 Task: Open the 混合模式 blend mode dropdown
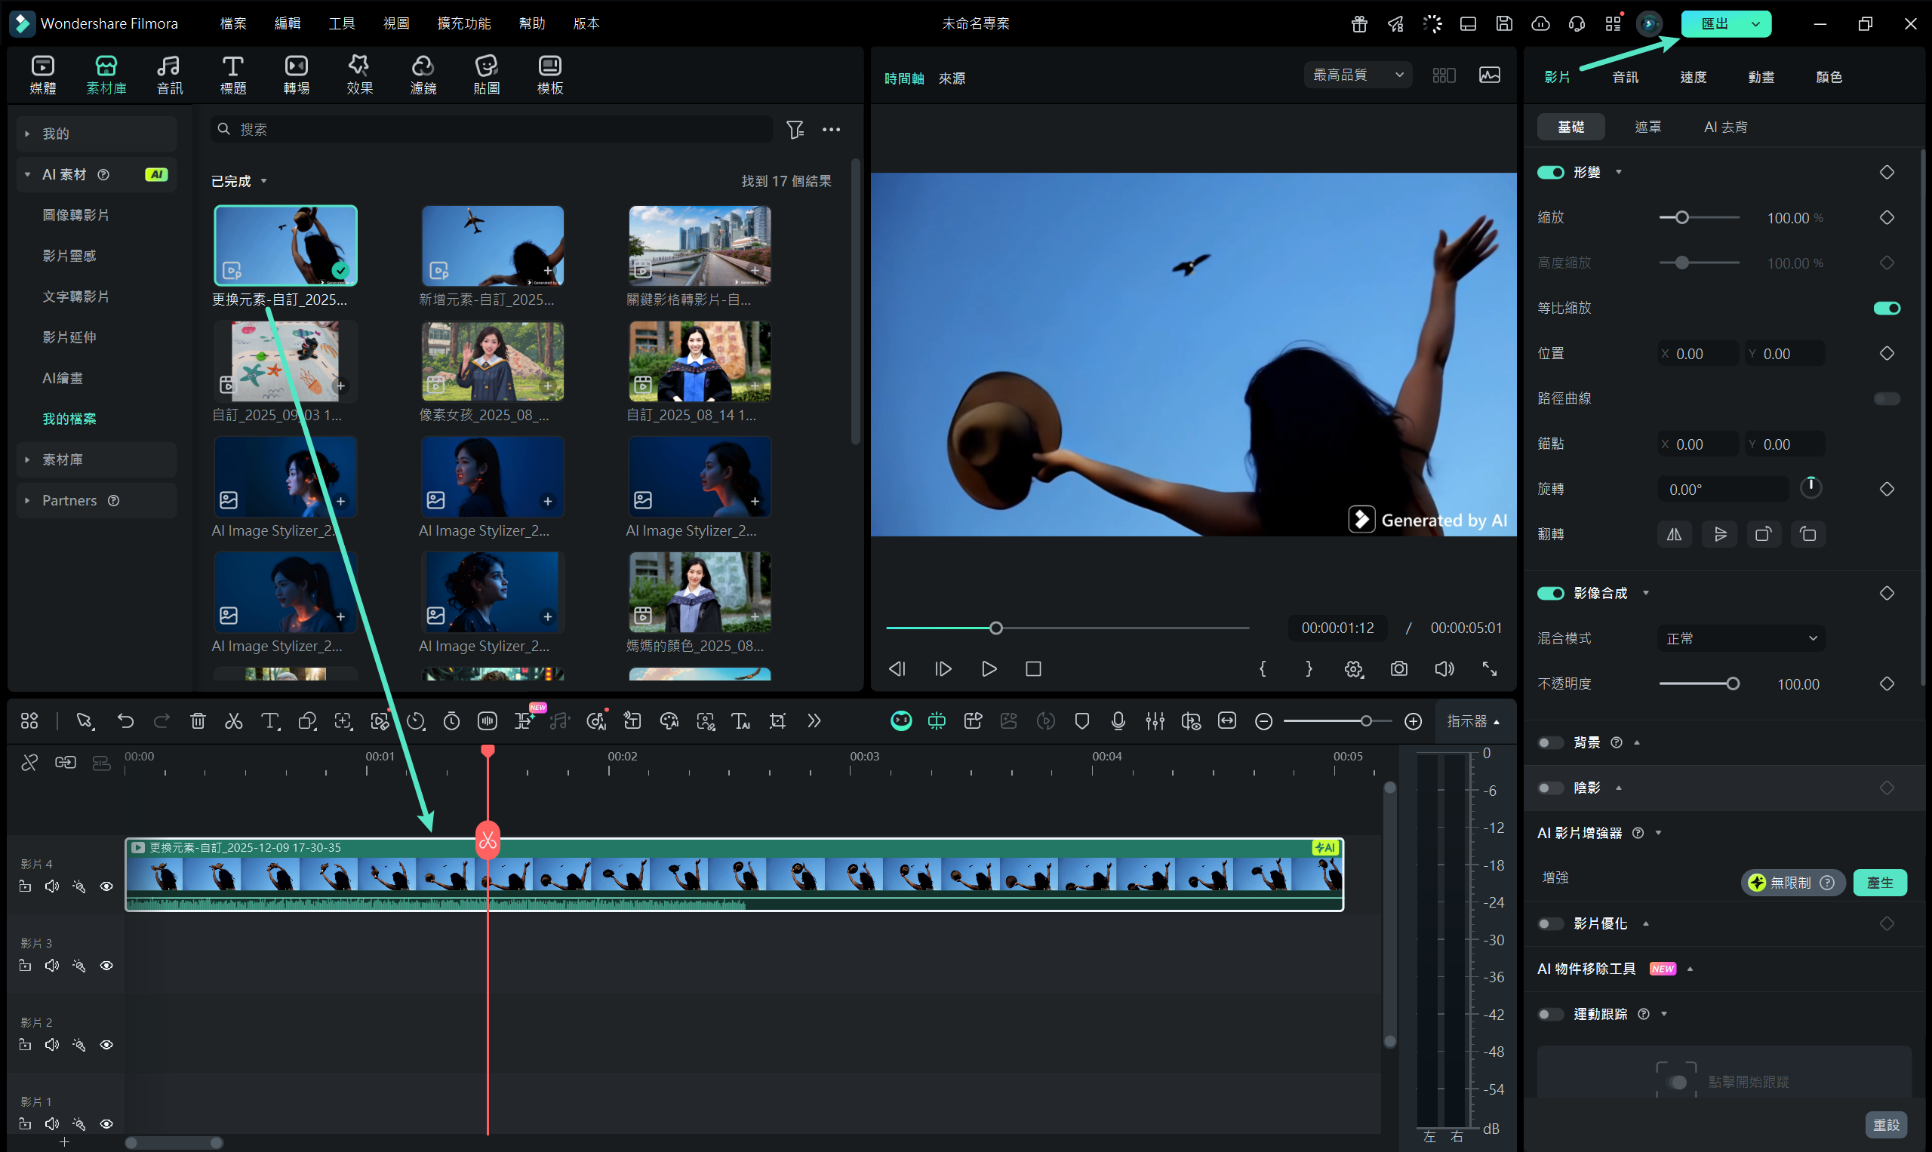[1740, 638]
